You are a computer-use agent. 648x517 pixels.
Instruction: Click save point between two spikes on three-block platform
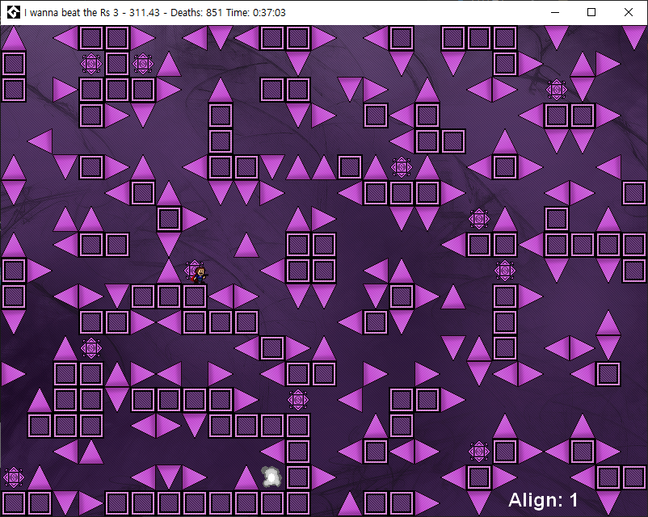coord(402,167)
